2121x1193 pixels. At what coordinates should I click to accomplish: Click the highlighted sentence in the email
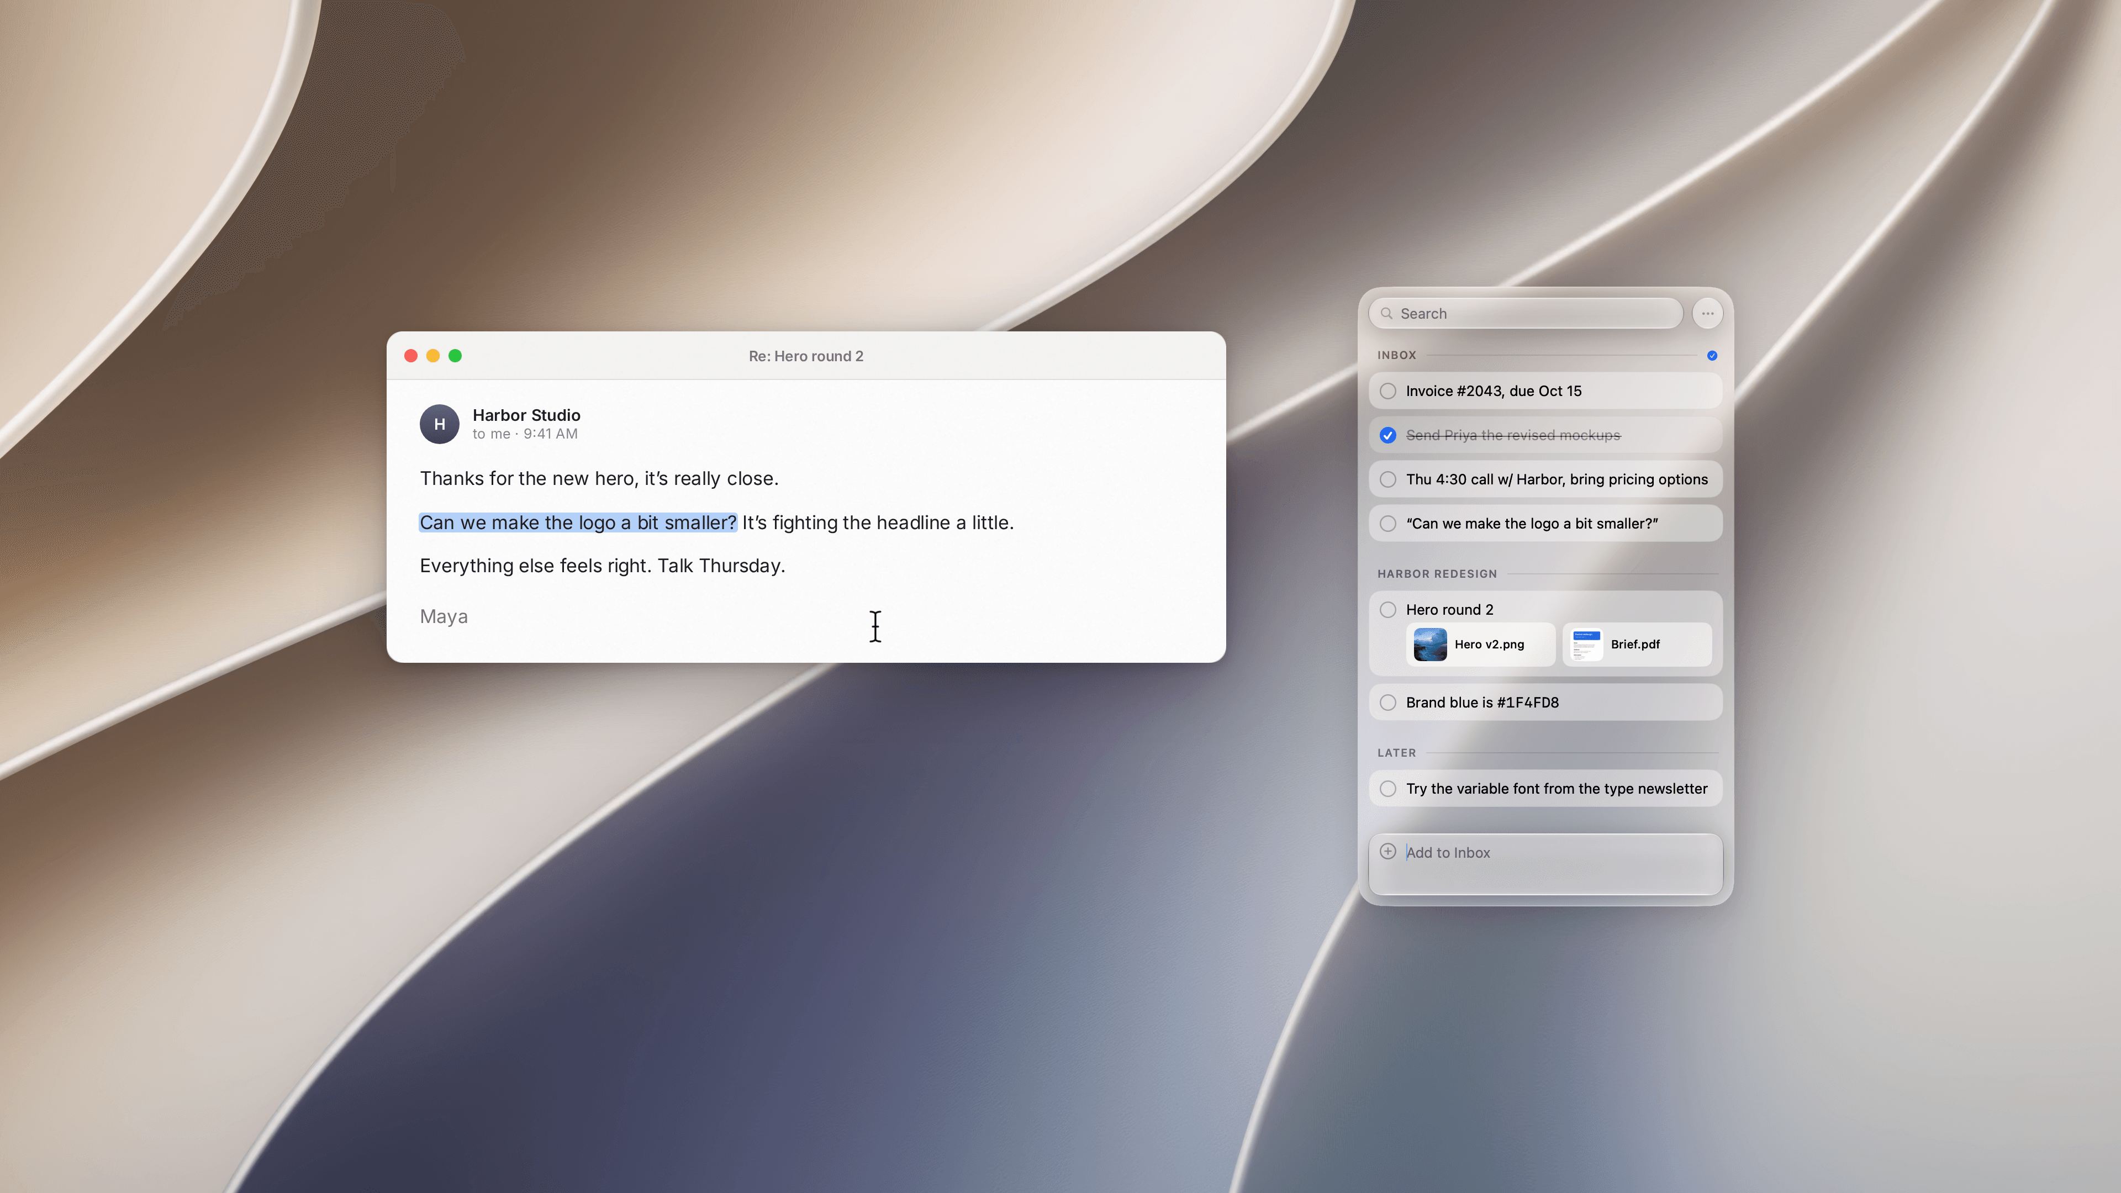(x=578, y=523)
